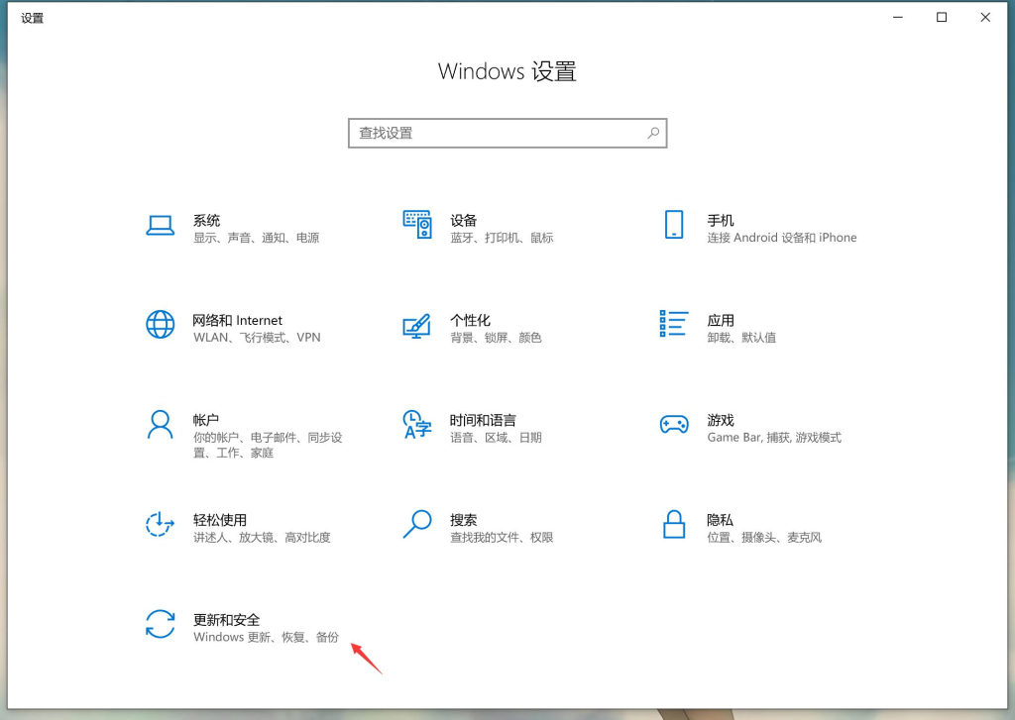Click the text WLAN、飞行模式、VPN
Screen dimensions: 1015x720
click(x=257, y=338)
